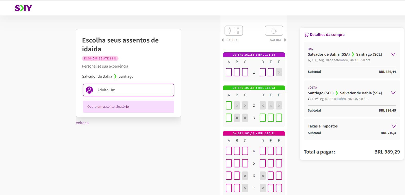Click the Adulto Um passenger avatar icon
Screen dimensions: 405x195
pyautogui.click(x=89, y=90)
